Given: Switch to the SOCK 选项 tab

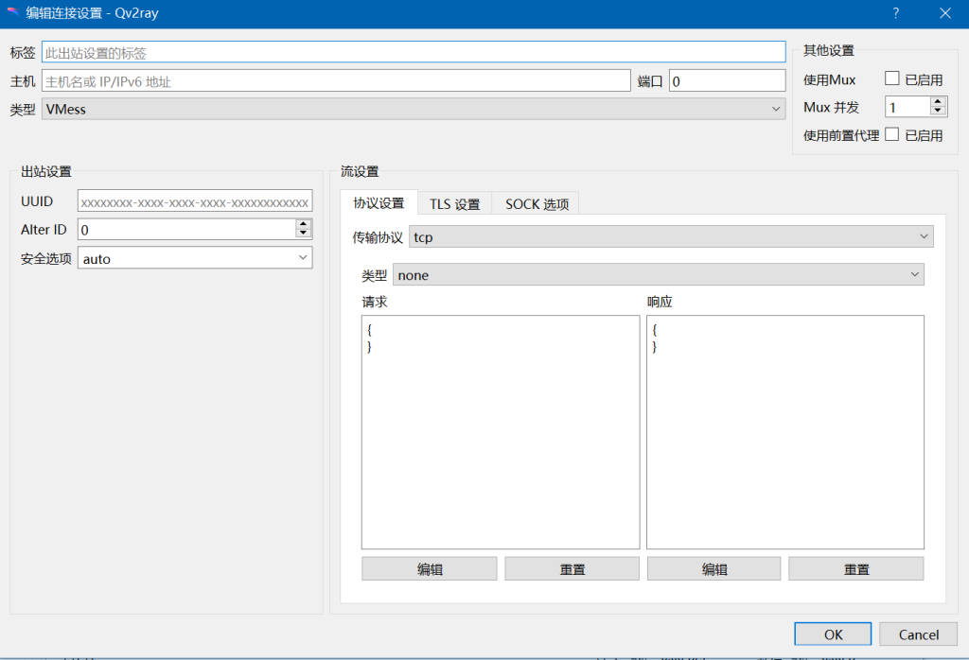Looking at the screenshot, I should (x=537, y=203).
